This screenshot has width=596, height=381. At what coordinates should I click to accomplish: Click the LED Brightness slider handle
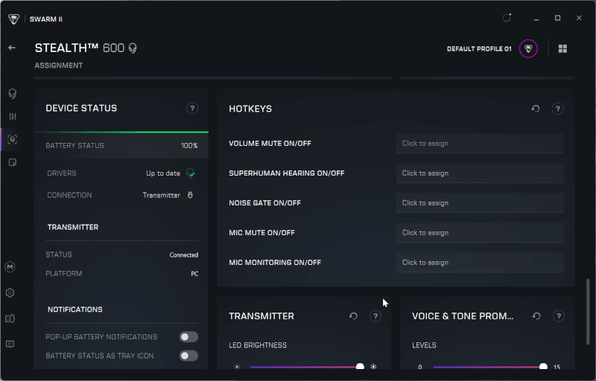[x=360, y=367]
